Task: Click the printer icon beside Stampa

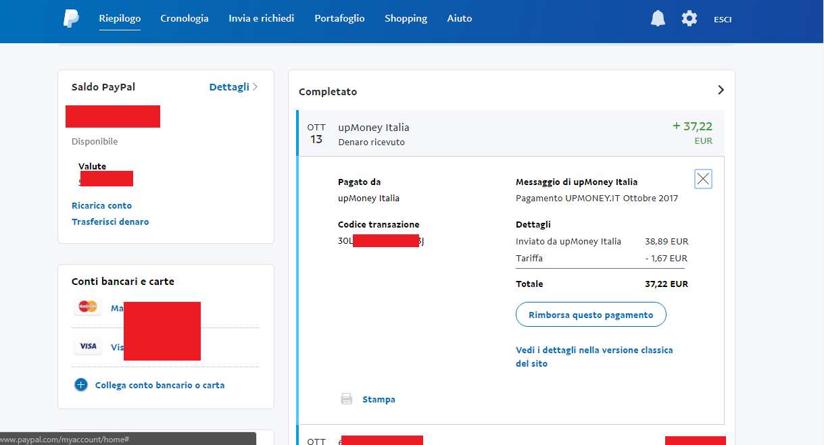Action: click(x=347, y=399)
